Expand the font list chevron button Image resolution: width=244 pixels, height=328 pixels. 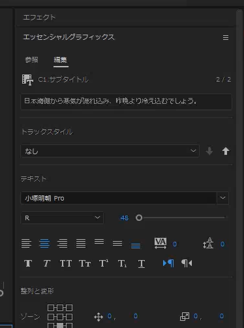222,198
